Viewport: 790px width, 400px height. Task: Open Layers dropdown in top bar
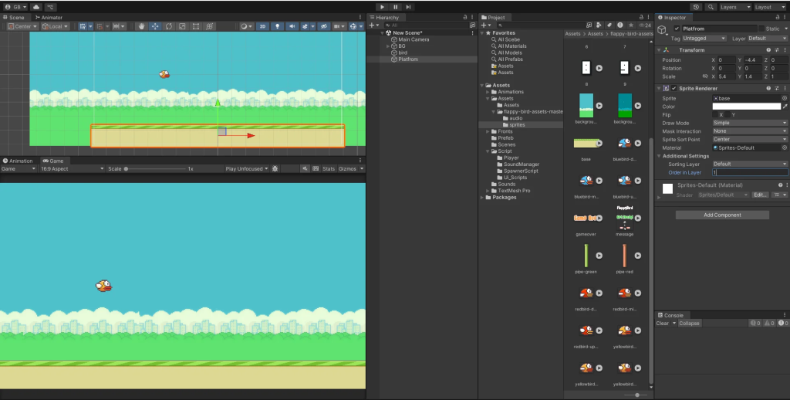point(735,7)
